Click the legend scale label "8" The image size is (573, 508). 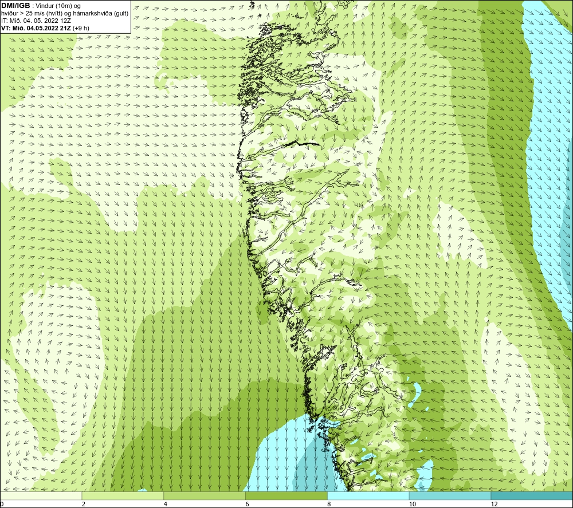[329, 504]
